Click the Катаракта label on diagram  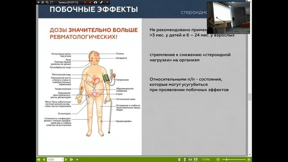click(121, 58)
